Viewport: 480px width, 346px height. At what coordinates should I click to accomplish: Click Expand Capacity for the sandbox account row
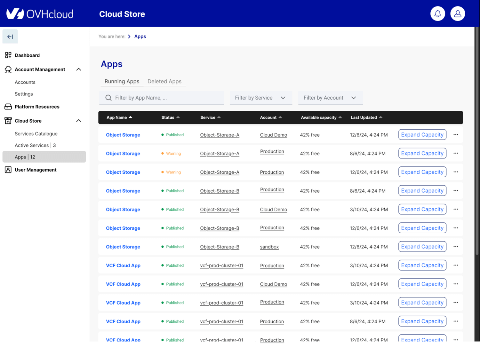422,247
